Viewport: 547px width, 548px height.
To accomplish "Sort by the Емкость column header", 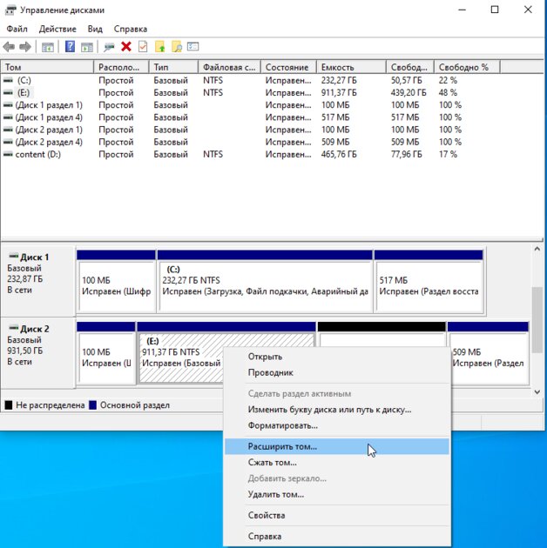I will pyautogui.click(x=351, y=67).
